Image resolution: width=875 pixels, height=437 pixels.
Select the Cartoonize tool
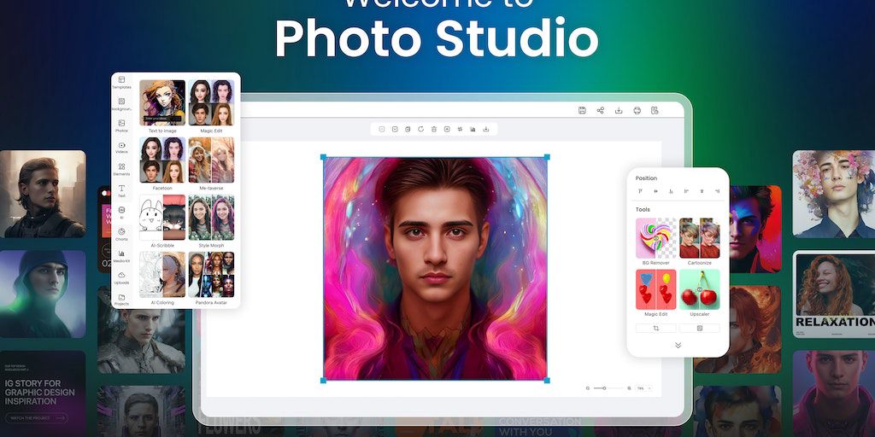(700, 242)
